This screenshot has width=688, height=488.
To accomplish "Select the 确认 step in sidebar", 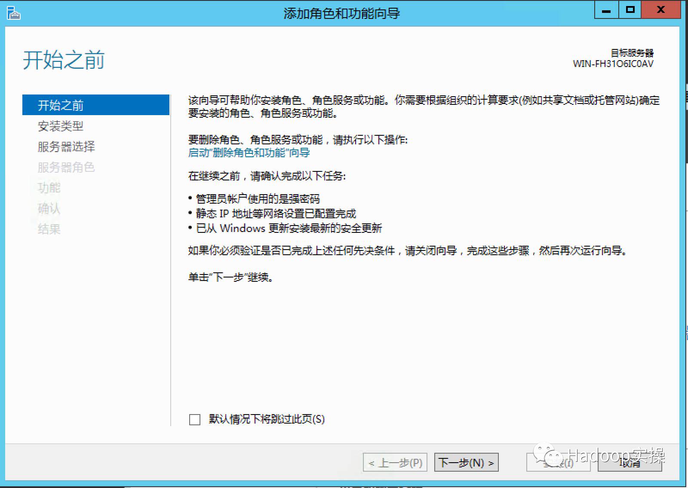I will [49, 208].
